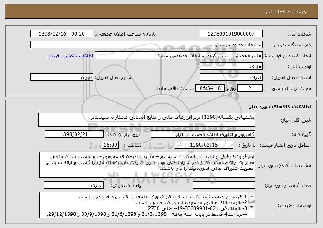Select the announcement date field 1398/02/16 - 09:20

click(x=62, y=34)
